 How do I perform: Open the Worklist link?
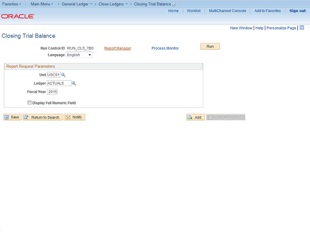click(x=194, y=11)
